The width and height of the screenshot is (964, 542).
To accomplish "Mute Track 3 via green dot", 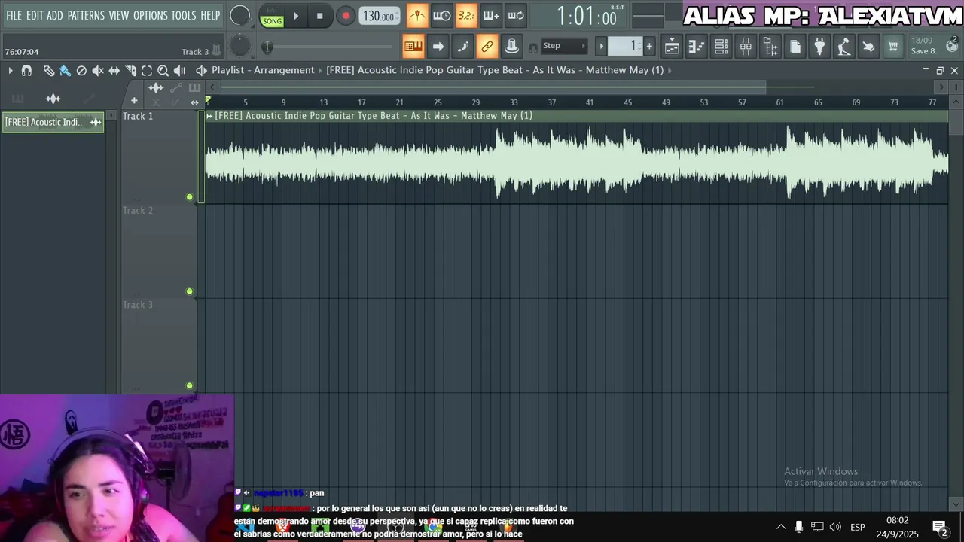I will 189,385.
